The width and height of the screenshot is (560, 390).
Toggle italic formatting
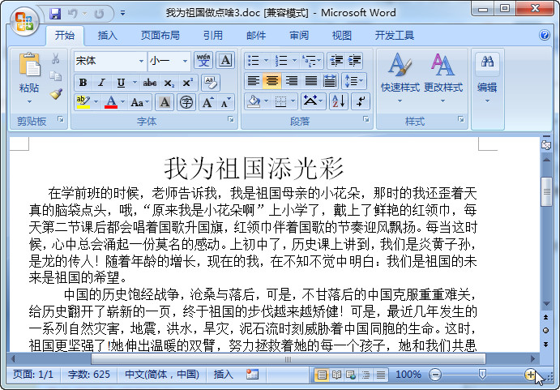coord(101,83)
